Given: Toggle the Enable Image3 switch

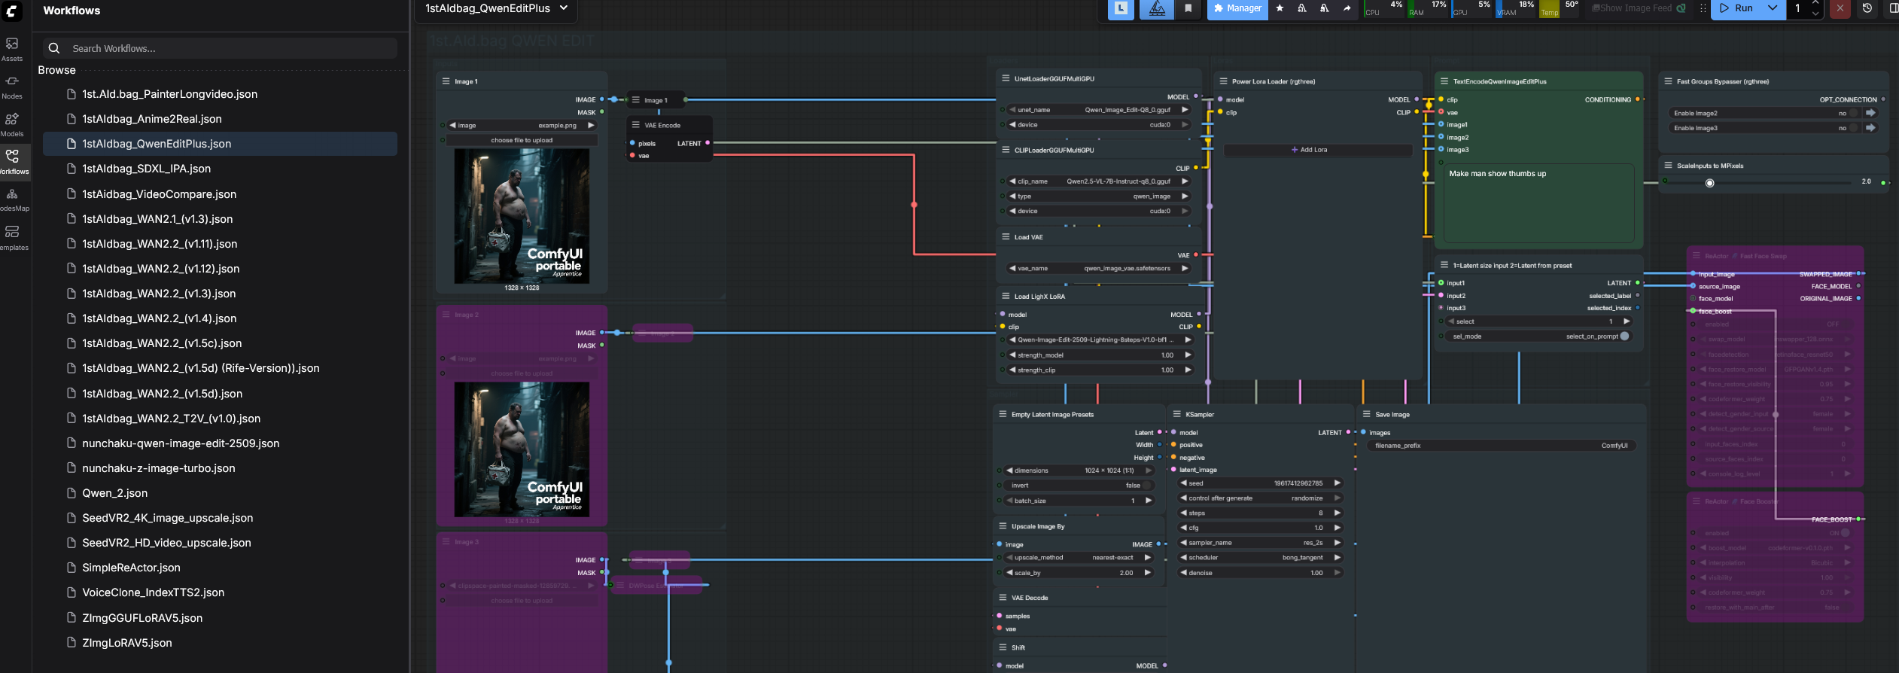Looking at the screenshot, I should 1853,128.
